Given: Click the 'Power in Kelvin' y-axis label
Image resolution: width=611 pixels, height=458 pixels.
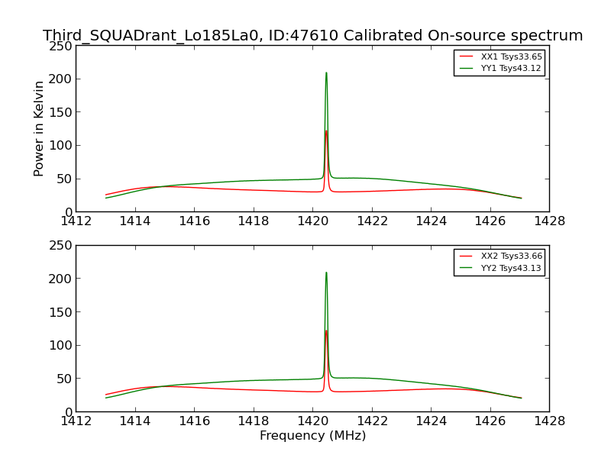Looking at the screenshot, I should [38, 129].
